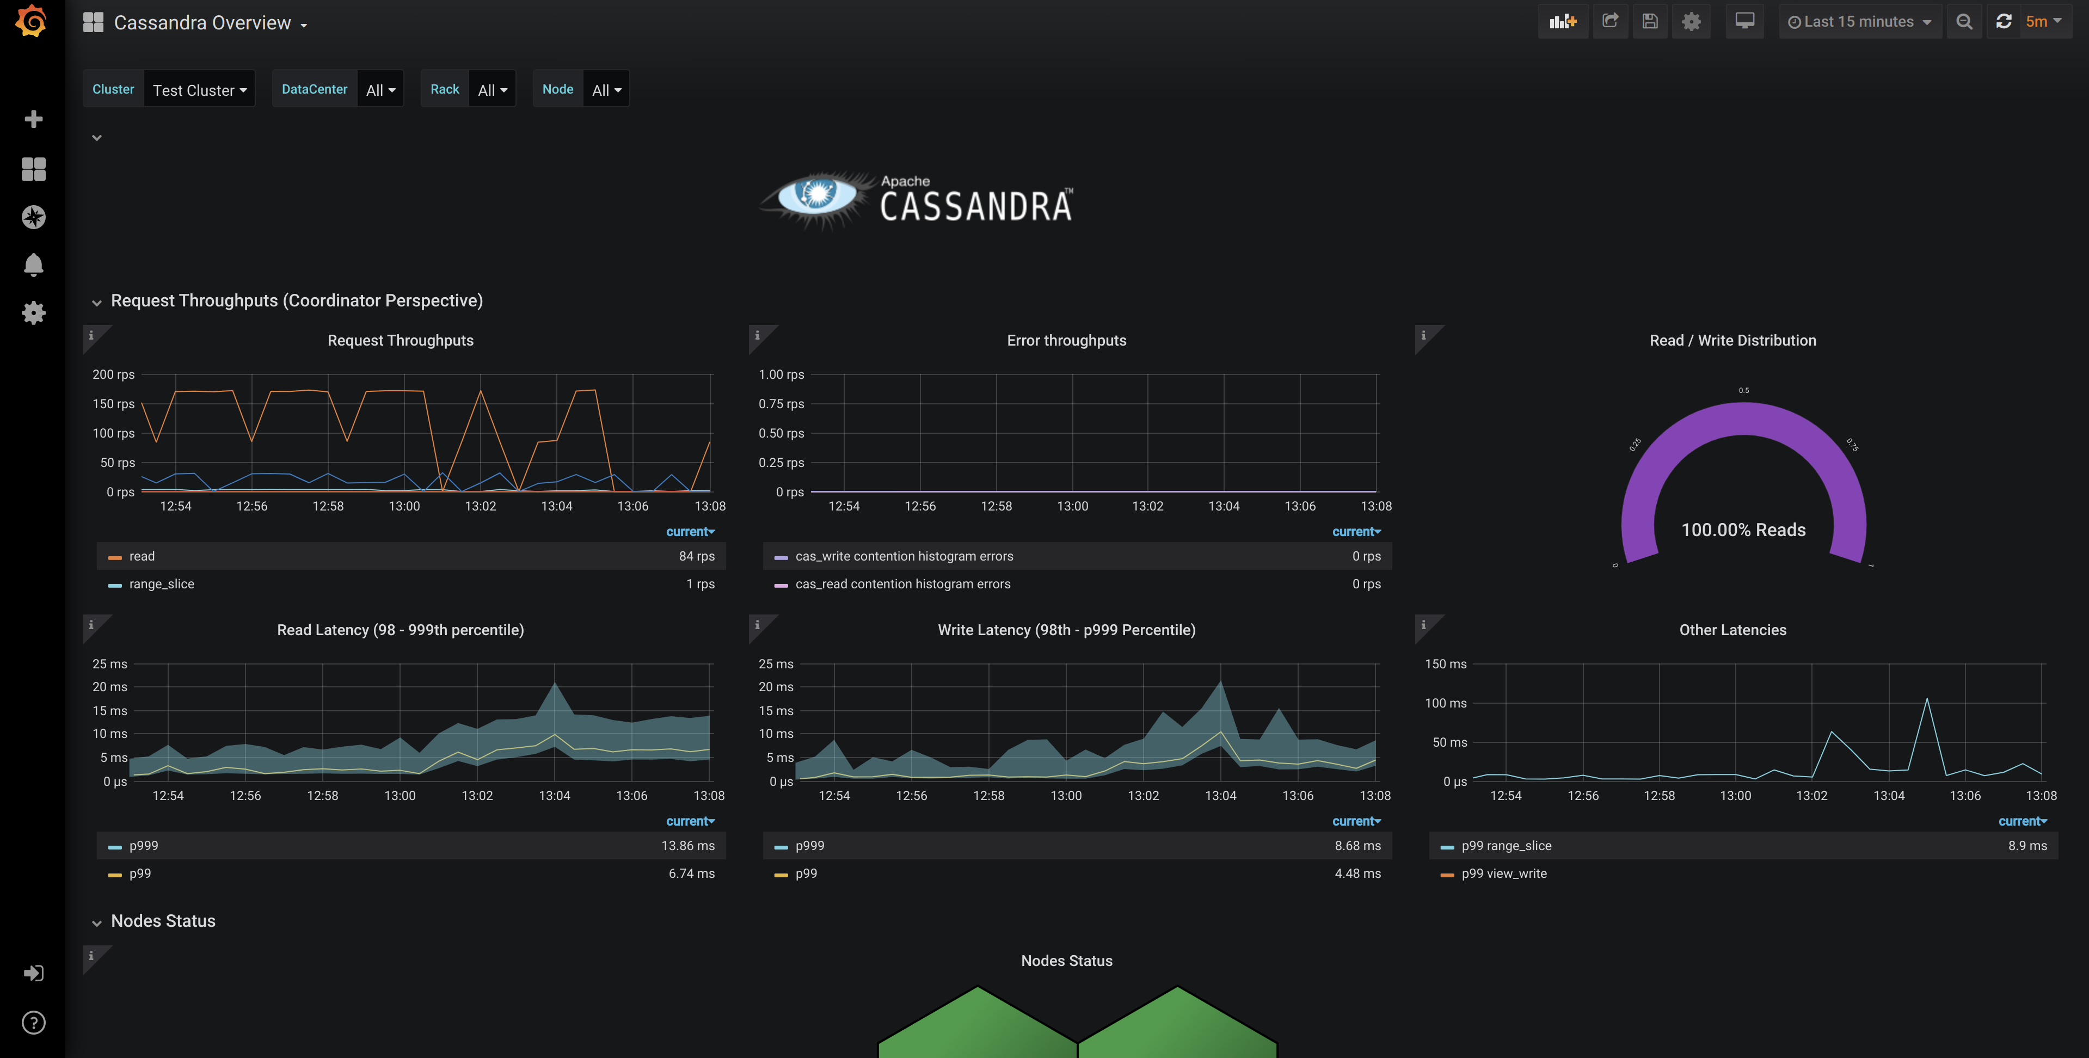Image resolution: width=2089 pixels, height=1058 pixels.
Task: Share this dashboard via the share icon
Action: click(1609, 22)
